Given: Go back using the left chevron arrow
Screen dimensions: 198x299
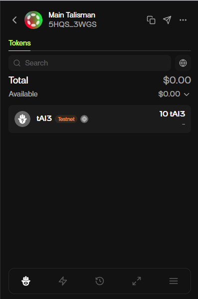Looking at the screenshot, I should 14,20.
